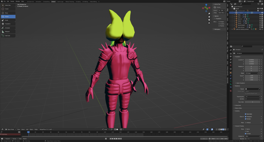Enable Show Name checkbox
264x142 pixels.
(245, 129)
